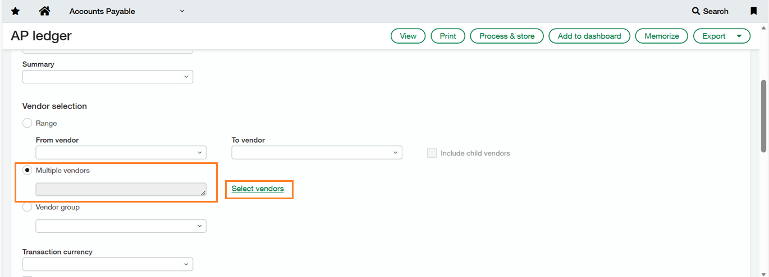This screenshot has height=277, width=769.
Task: Select the Multiple vendors radio option
Action: tap(27, 170)
